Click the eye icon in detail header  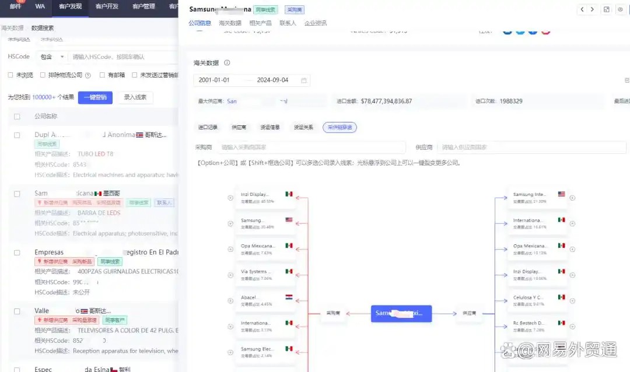click(620, 9)
